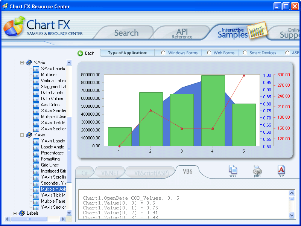
Task: Open the C# code tab
Action: point(85,172)
